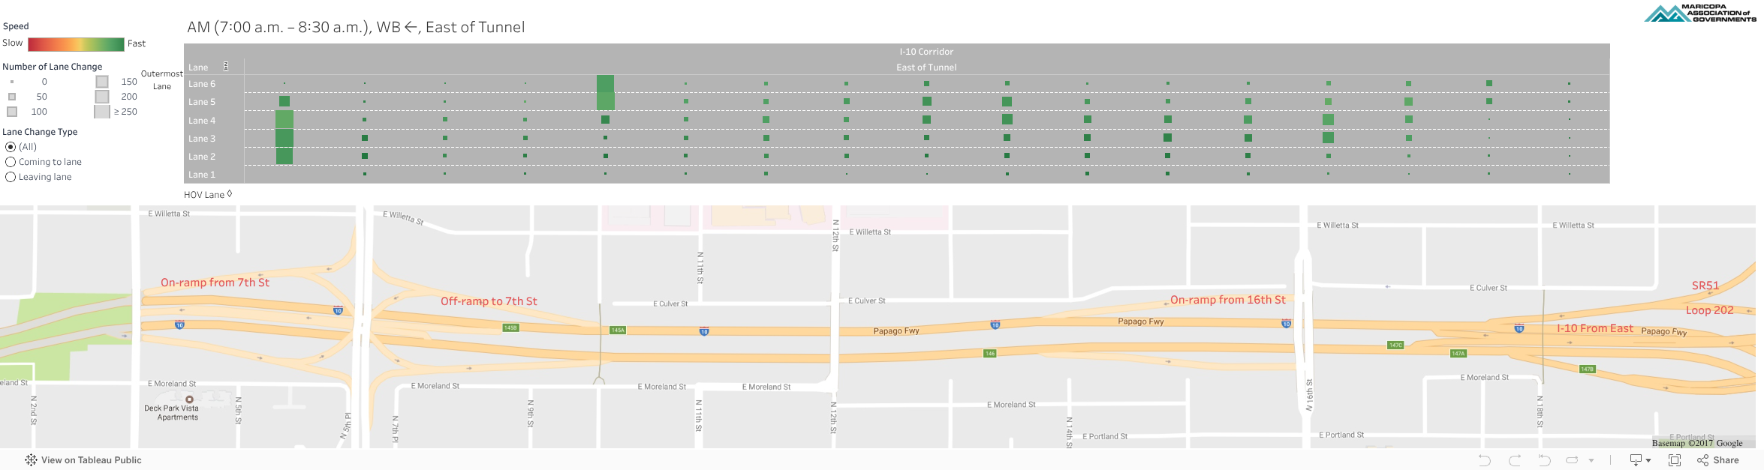1764x470 pixels.
Task: Click the Share network icon
Action: 1702,460
